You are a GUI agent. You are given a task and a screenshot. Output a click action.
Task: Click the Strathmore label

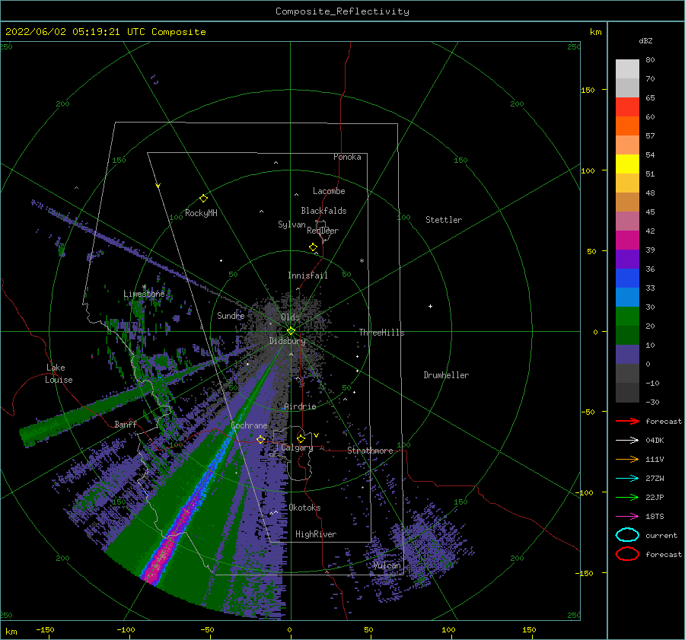click(x=370, y=451)
